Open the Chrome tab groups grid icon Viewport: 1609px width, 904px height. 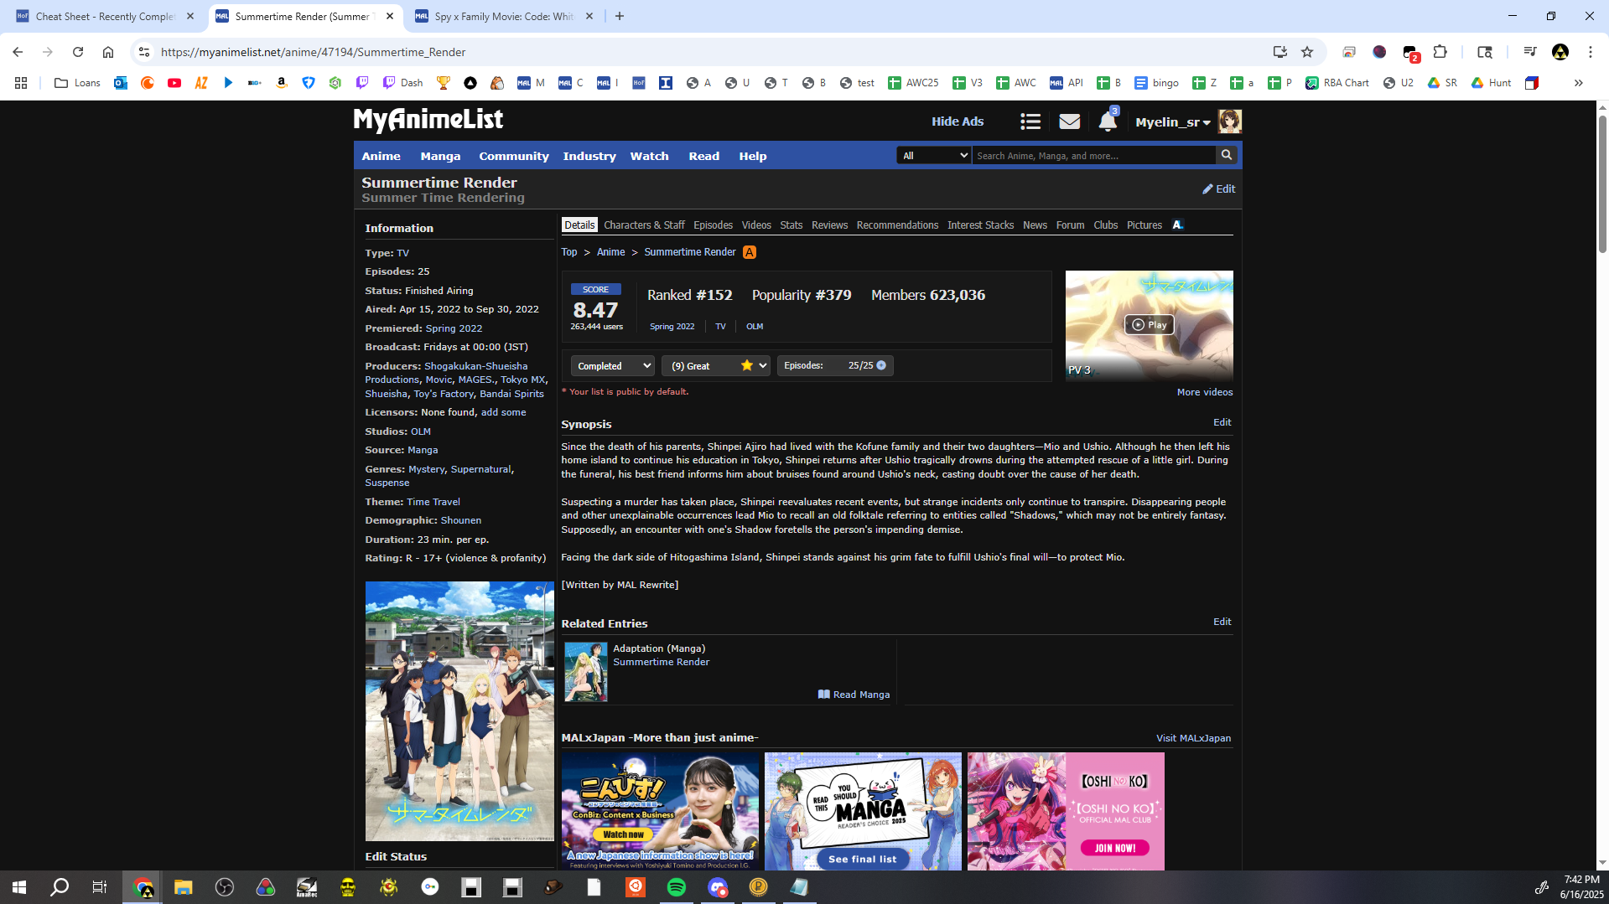point(21,83)
